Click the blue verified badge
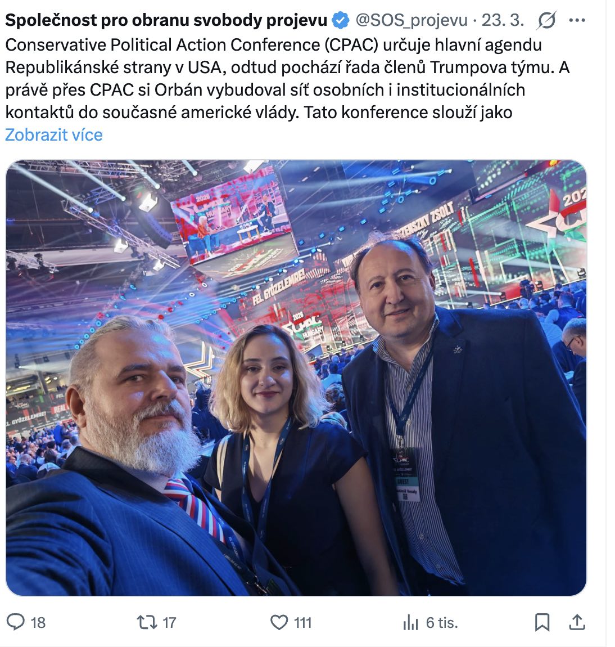The height and width of the screenshot is (647, 615). click(x=340, y=21)
